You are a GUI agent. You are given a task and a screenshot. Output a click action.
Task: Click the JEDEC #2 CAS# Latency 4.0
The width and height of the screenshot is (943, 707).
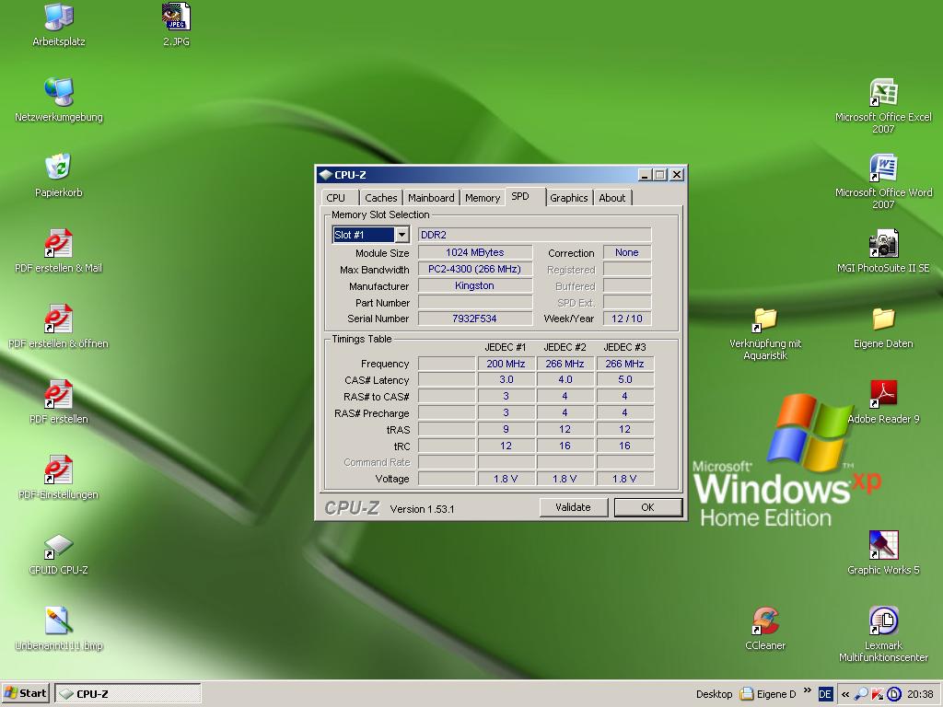(x=565, y=380)
